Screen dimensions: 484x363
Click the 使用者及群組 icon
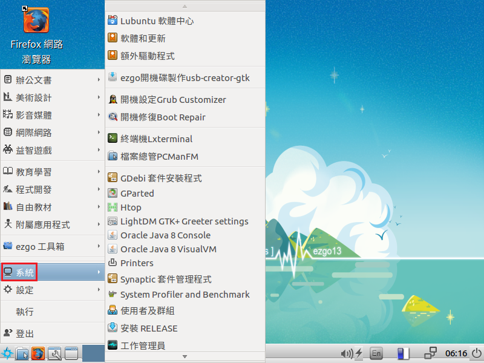pos(113,310)
